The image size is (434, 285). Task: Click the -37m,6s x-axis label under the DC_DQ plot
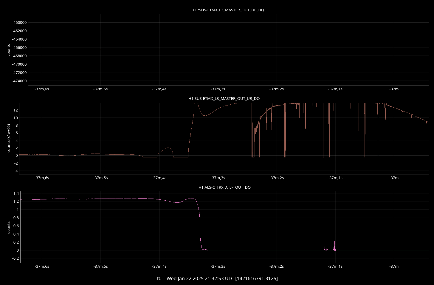point(42,89)
